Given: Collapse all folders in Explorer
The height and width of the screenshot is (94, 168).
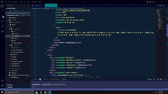Looking at the screenshot, I should pyautogui.click(x=29, y=15).
